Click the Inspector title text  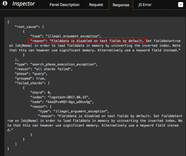coord(23,4)
